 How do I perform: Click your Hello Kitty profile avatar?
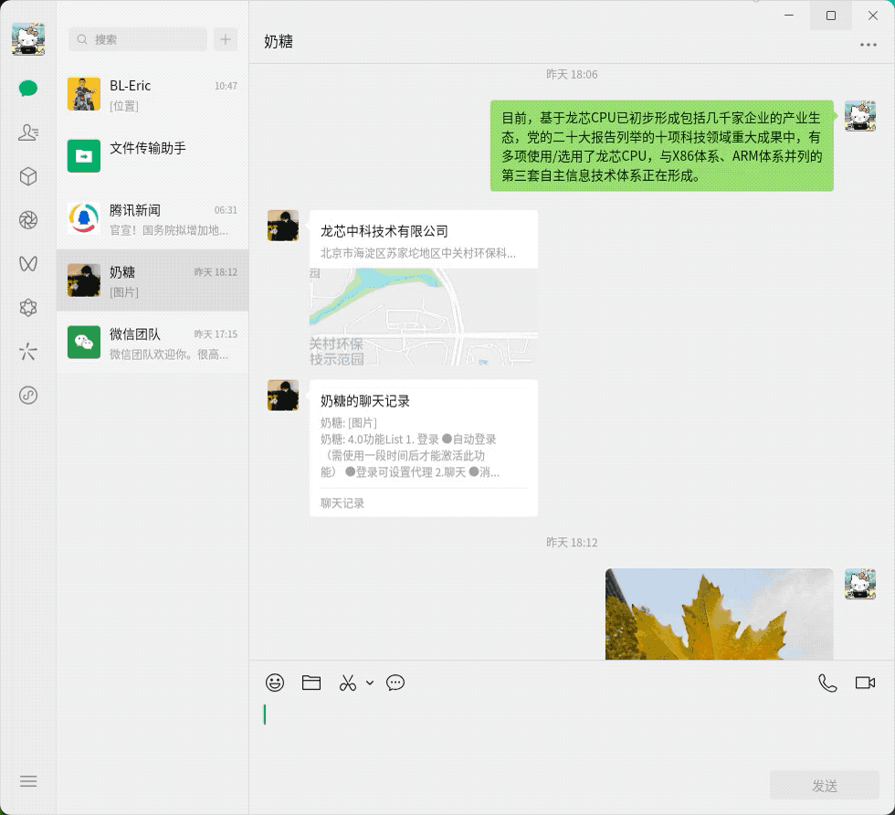click(28, 39)
